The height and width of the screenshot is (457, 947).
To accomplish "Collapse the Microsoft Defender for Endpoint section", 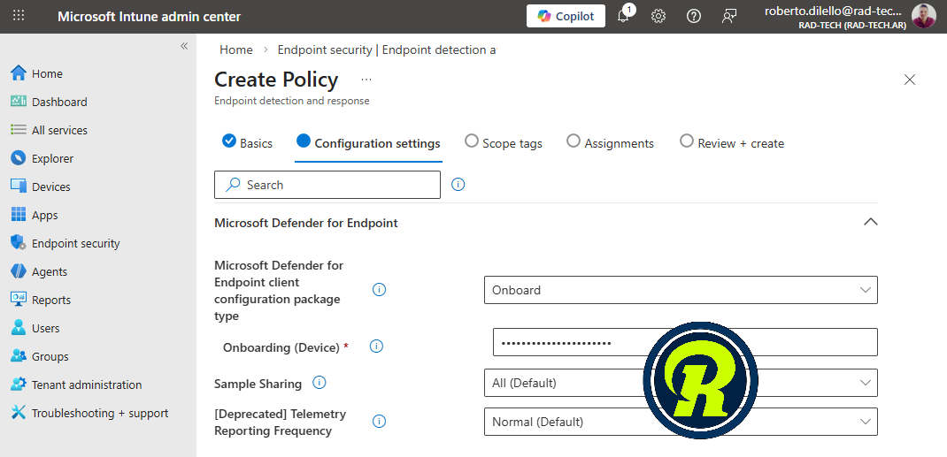I will [870, 223].
